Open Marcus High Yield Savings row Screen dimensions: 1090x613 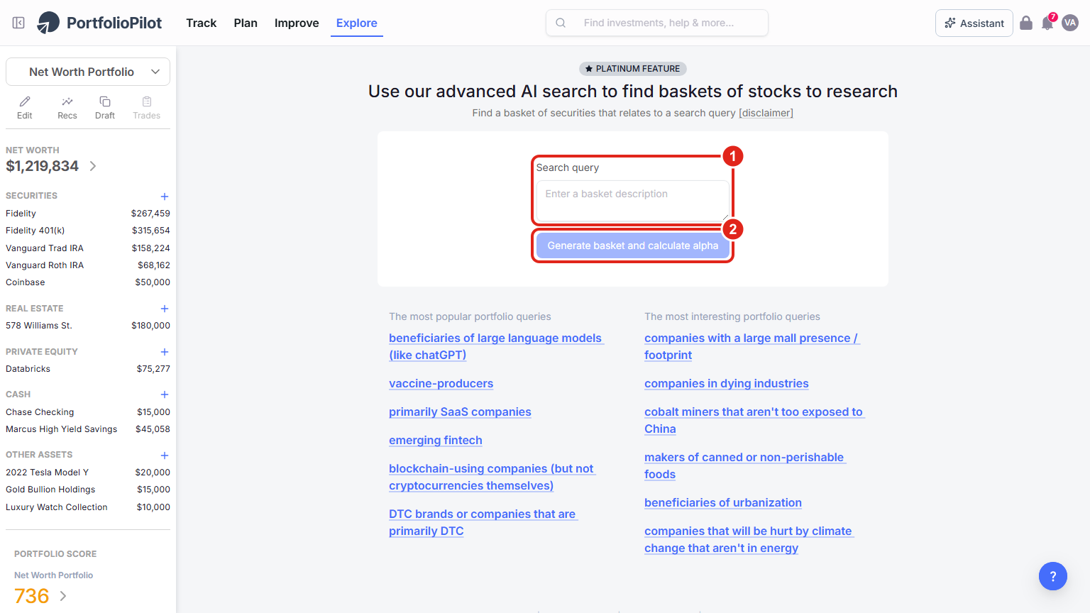tap(88, 429)
